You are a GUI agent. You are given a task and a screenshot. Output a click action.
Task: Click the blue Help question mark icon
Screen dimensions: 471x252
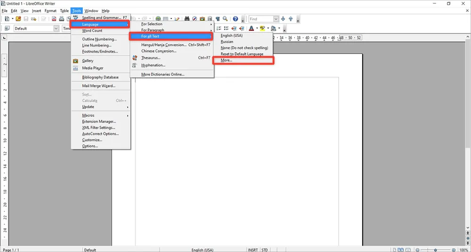click(235, 19)
